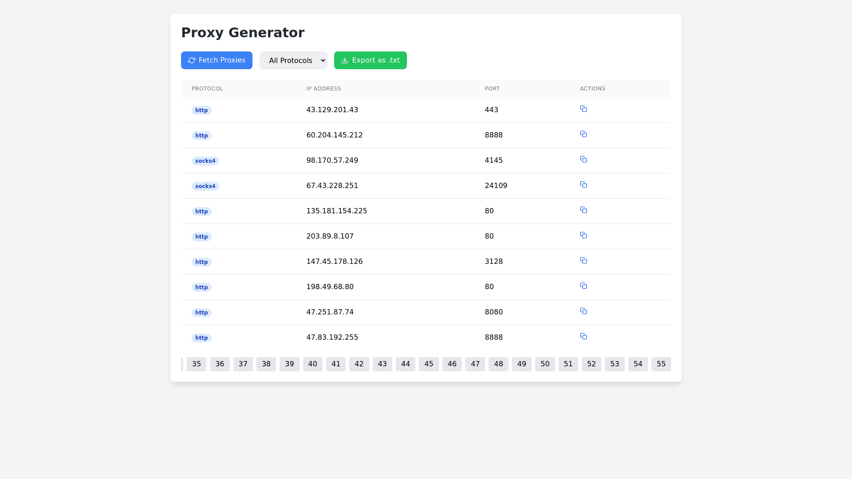Viewport: 852px width, 479px height.
Task: Select IP address 47.83.192.255 text
Action: tap(332, 338)
